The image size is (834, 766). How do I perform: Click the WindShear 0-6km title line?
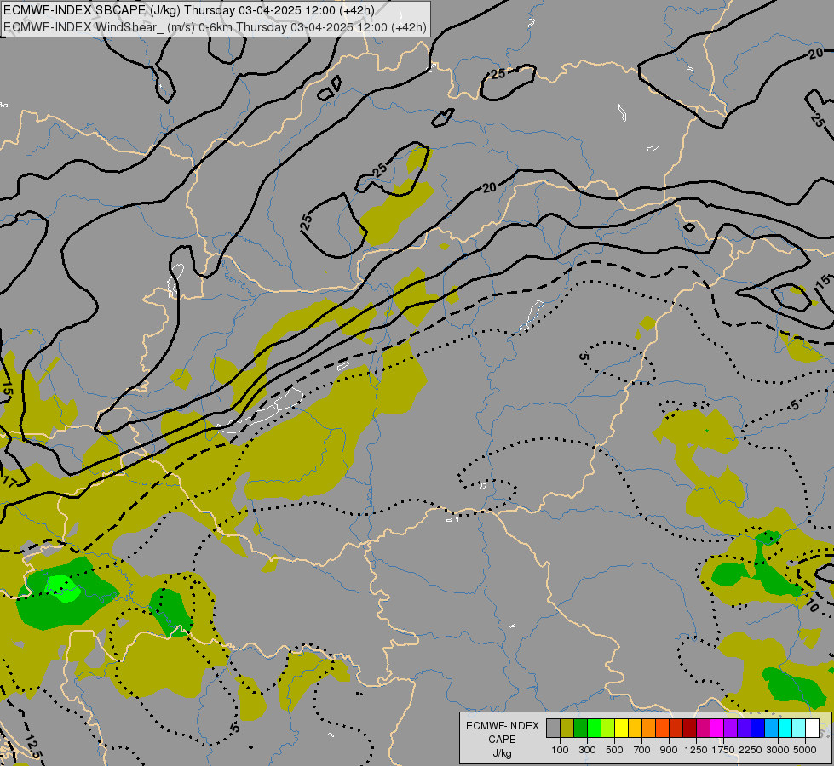215,27
